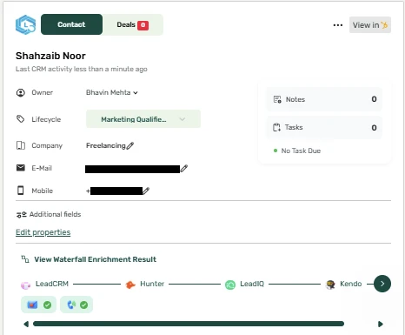Click the phone found result badge
405x335 pixels.
pyautogui.click(x=76, y=305)
